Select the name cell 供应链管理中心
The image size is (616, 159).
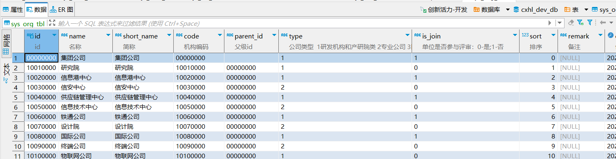(x=85, y=97)
